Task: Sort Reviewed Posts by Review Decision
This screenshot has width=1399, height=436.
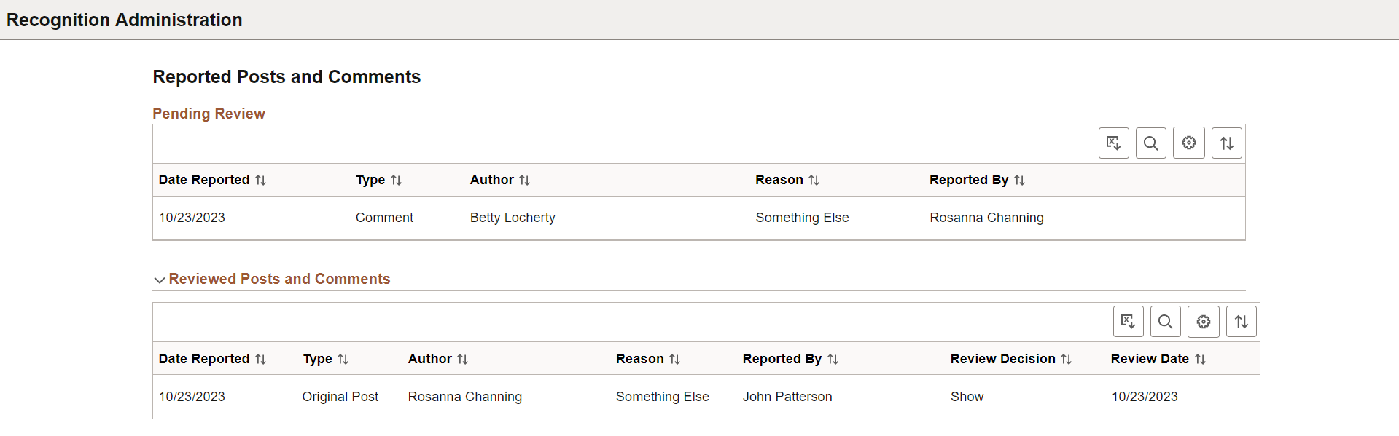Action: click(x=1010, y=359)
